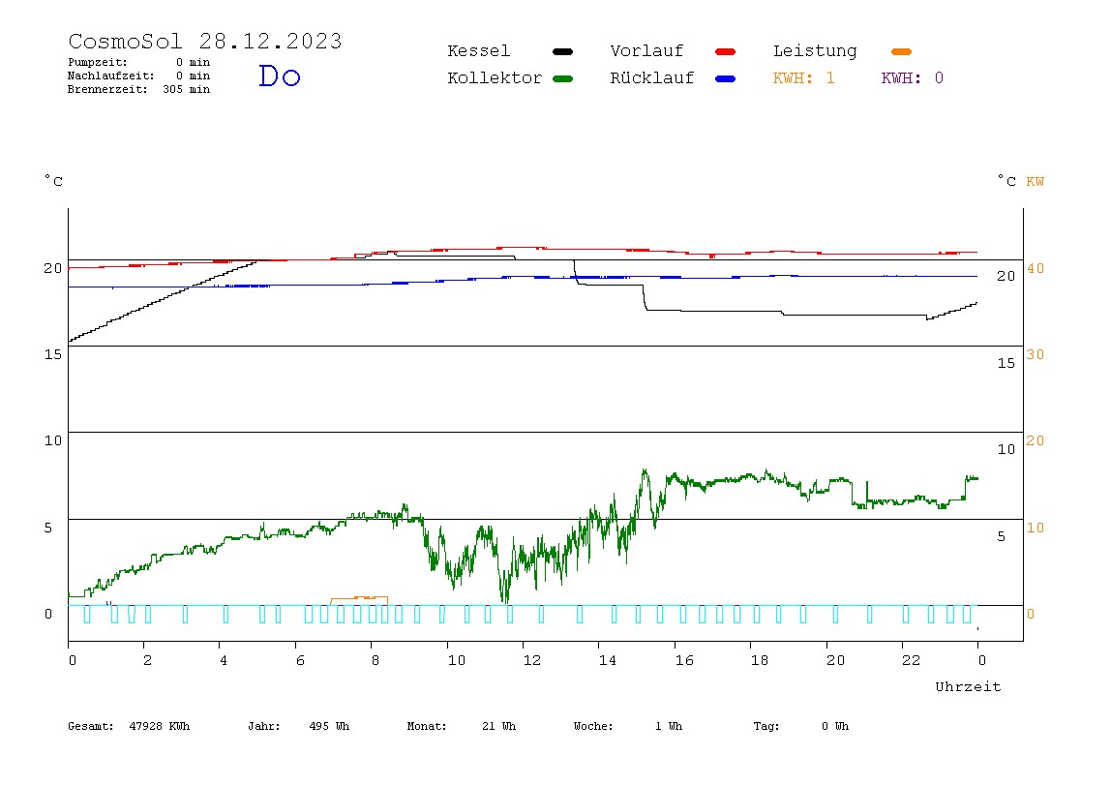Image resolution: width=1111 pixels, height=786 pixels.
Task: Click the x-axis tick labeled 18
Action: 759,660
